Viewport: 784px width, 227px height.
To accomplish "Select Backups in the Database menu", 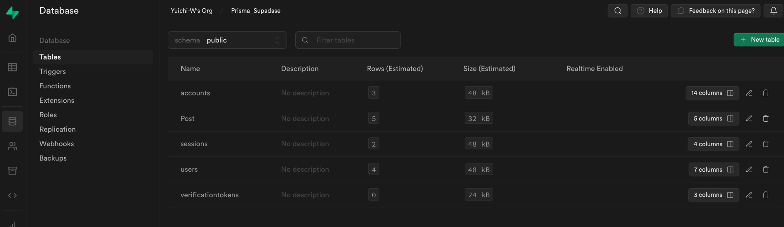I will 53,158.
